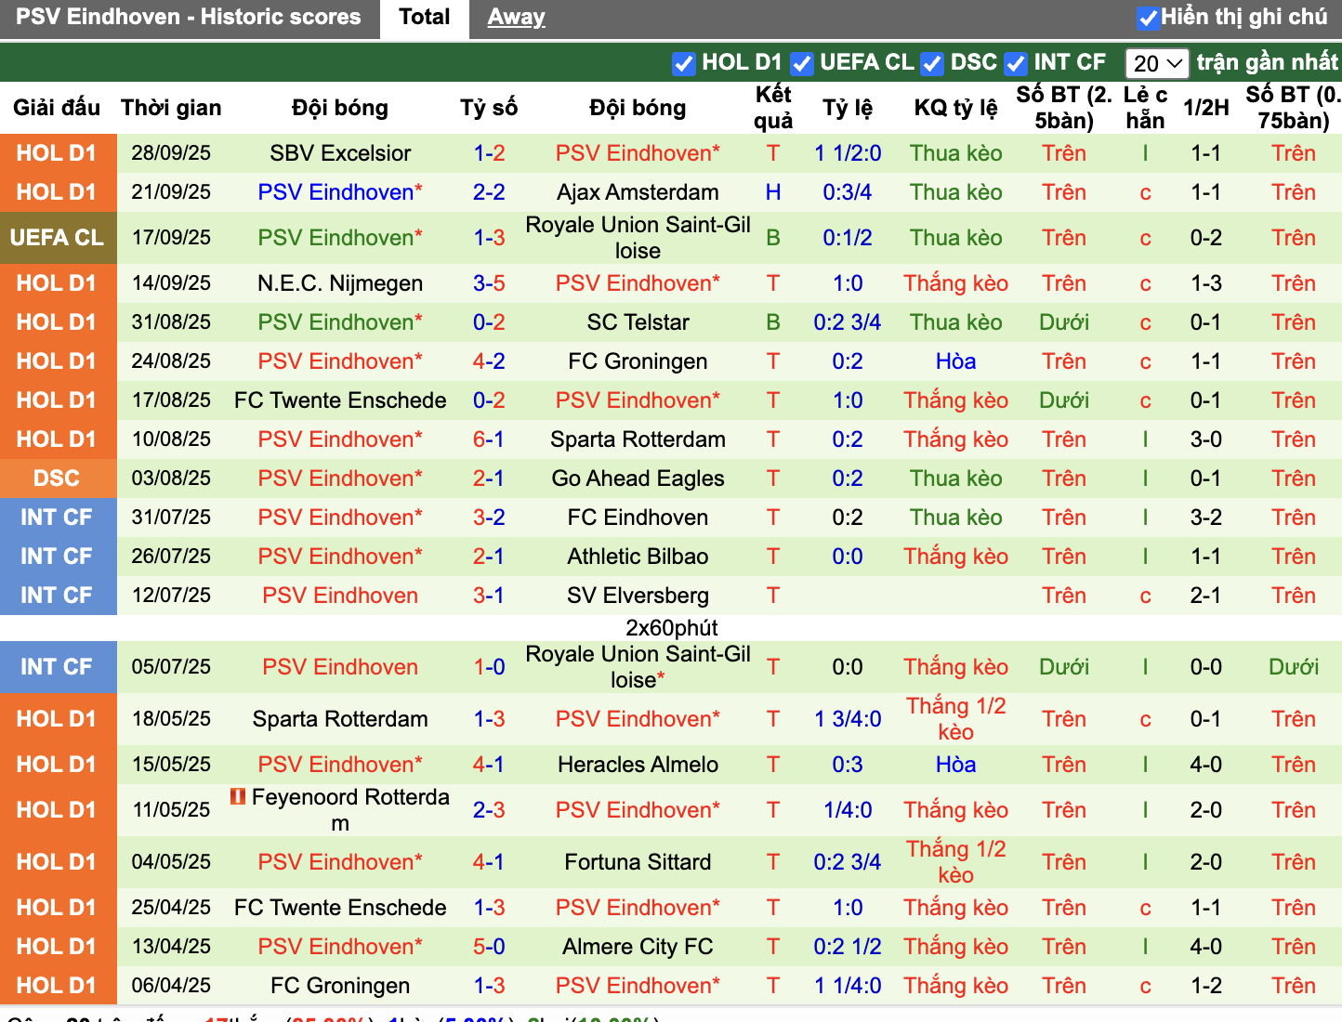Switch to the Total tab
Viewport: 1342px width, 1022px height.
click(424, 18)
